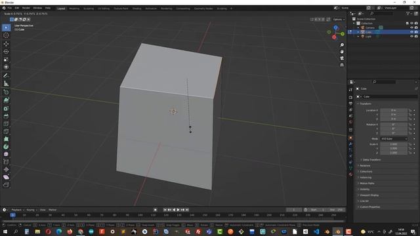The width and height of the screenshot is (420, 236).
Task: Activate the 3D Cursor tool
Action: 6,35
